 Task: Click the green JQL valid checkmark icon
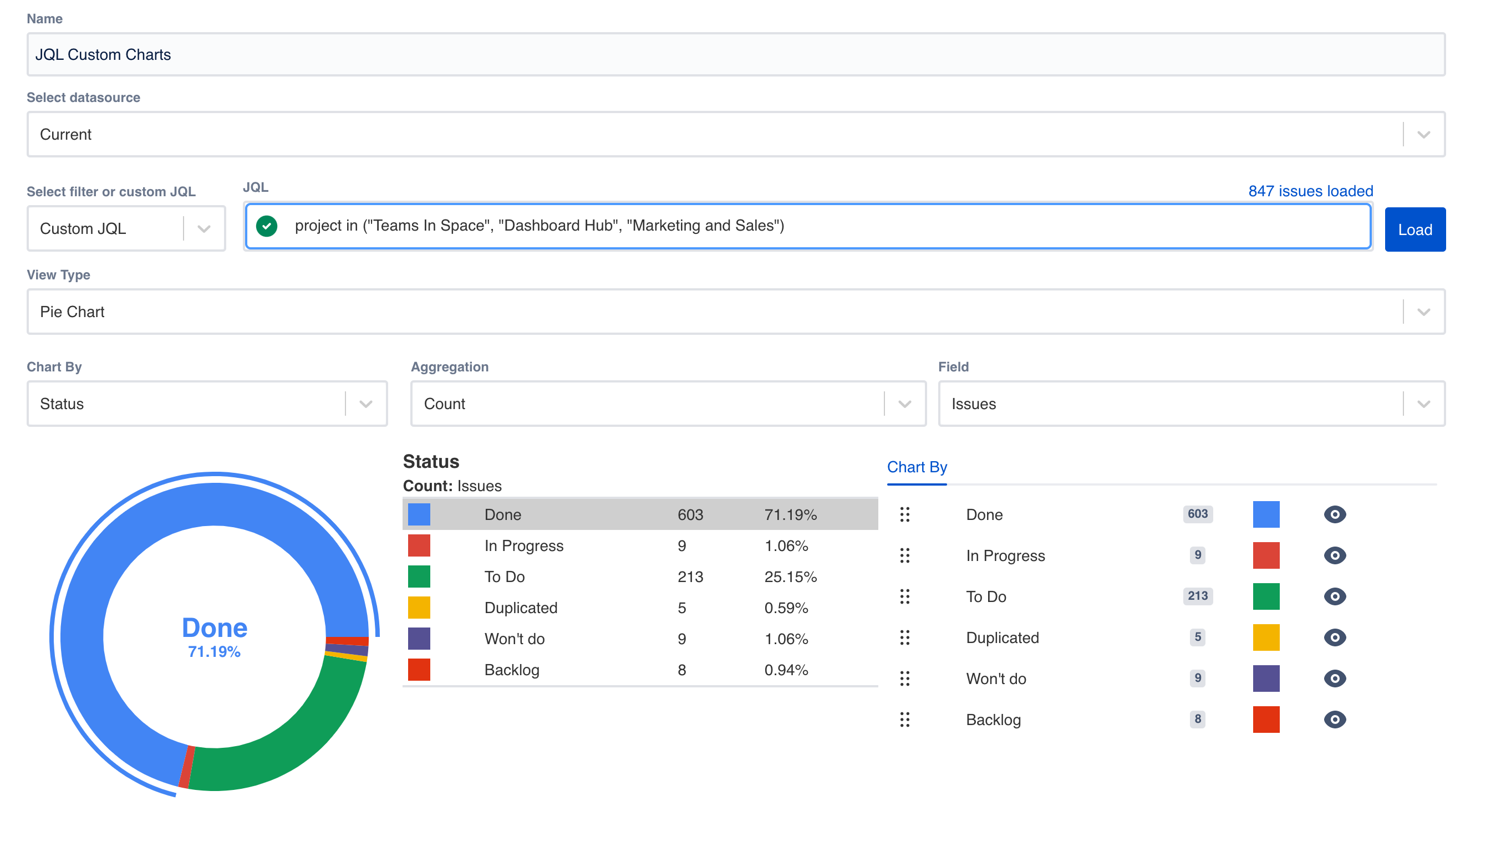click(267, 226)
